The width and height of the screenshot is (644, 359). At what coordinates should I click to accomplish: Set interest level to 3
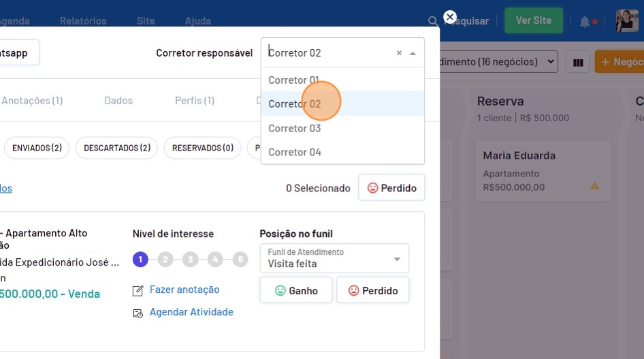coord(191,260)
